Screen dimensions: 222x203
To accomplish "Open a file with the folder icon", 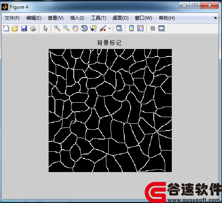I will 15,29.
